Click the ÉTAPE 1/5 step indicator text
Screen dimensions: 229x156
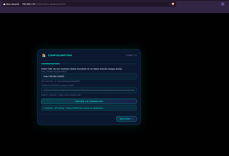tap(131, 55)
